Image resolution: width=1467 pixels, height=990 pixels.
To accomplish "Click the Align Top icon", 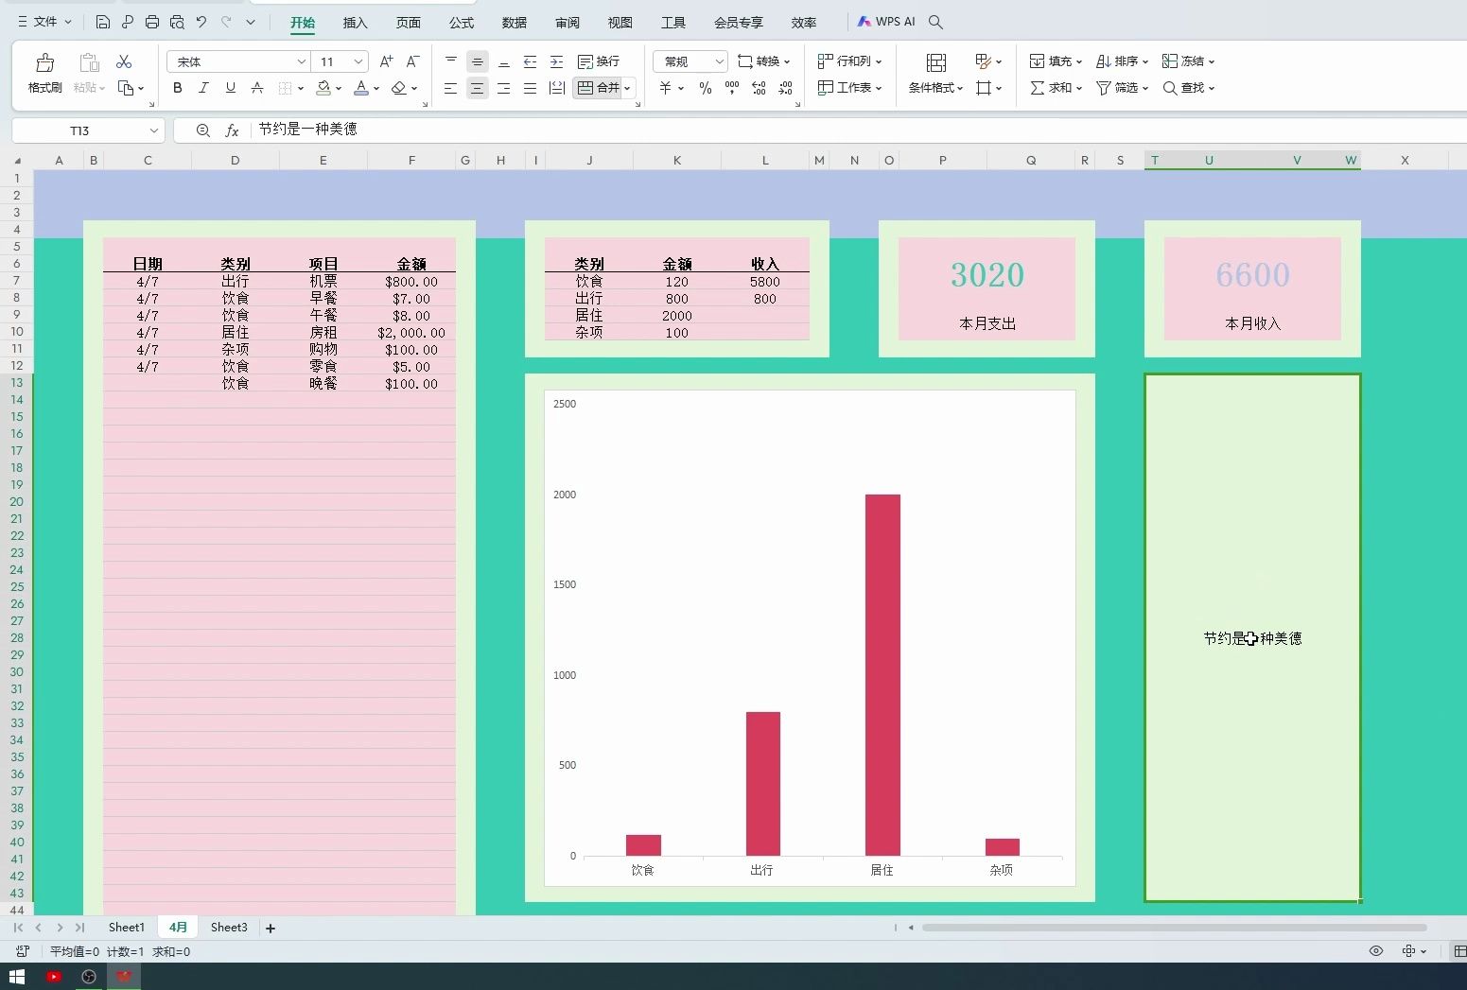I will (x=451, y=61).
